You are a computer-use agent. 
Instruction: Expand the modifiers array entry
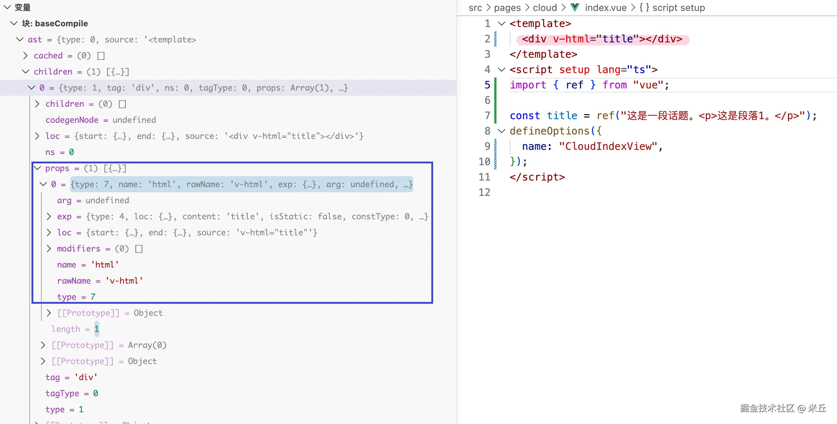pos(49,249)
